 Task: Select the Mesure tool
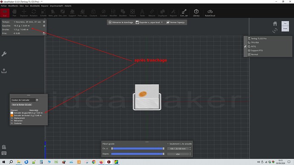coord(152,13)
